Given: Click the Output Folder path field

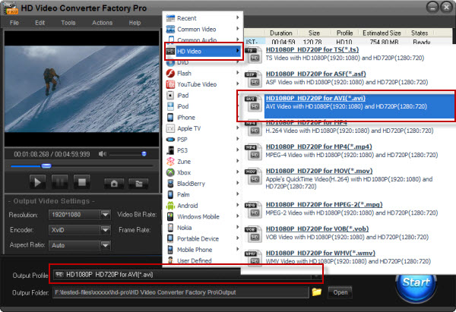Looking at the screenshot, I should click(181, 292).
